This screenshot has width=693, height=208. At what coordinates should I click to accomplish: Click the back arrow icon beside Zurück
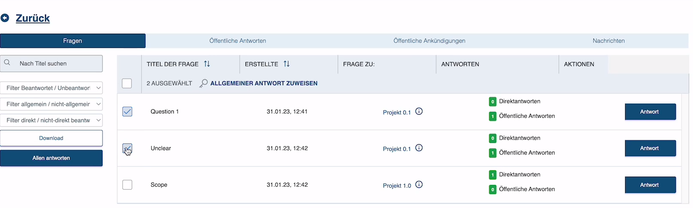pos(5,18)
